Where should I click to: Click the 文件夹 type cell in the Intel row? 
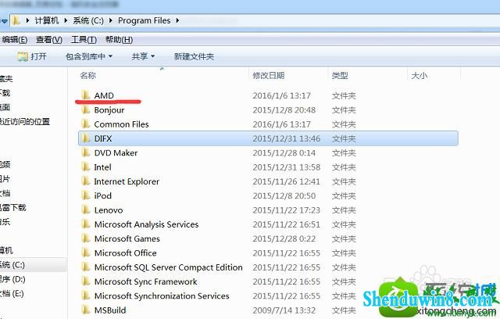coord(344,167)
